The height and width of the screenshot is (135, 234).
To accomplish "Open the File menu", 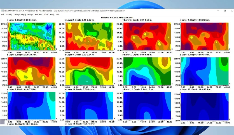I will point(3,15).
